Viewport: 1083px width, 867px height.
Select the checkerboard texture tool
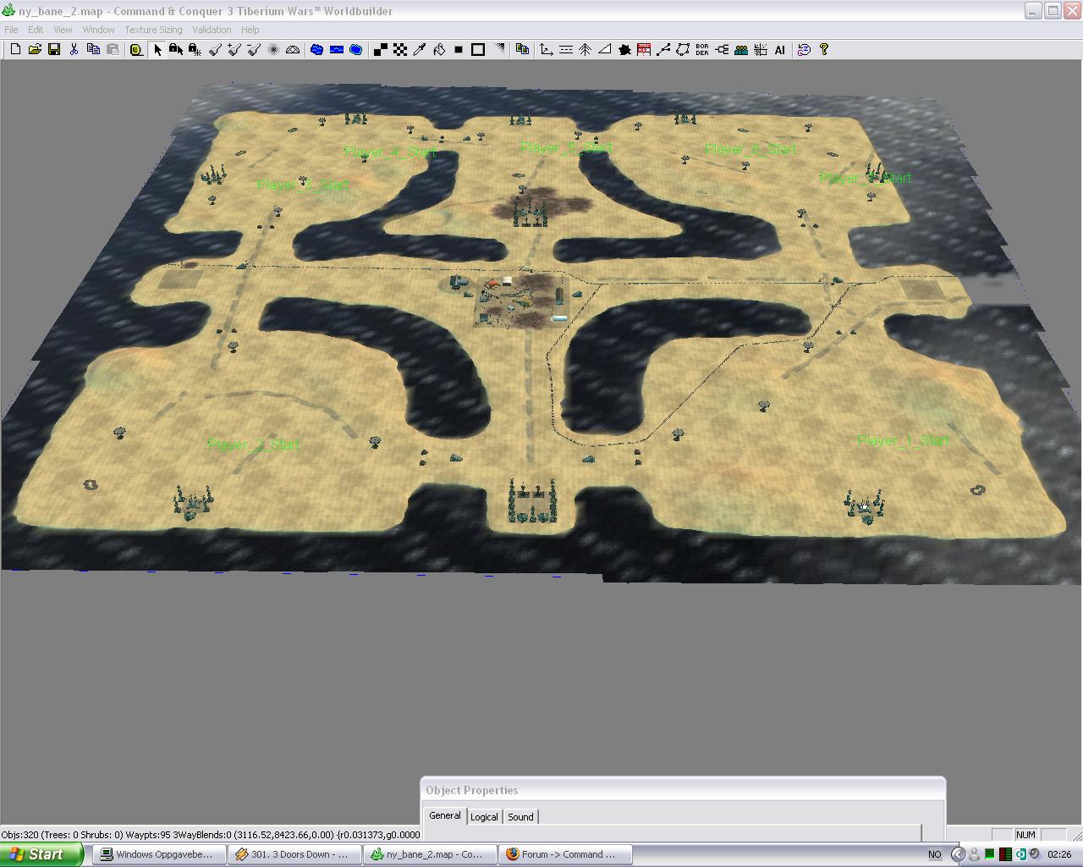(400, 50)
